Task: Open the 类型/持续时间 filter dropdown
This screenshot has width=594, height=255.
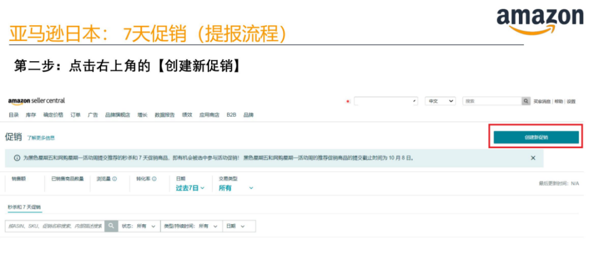Action: [191, 226]
